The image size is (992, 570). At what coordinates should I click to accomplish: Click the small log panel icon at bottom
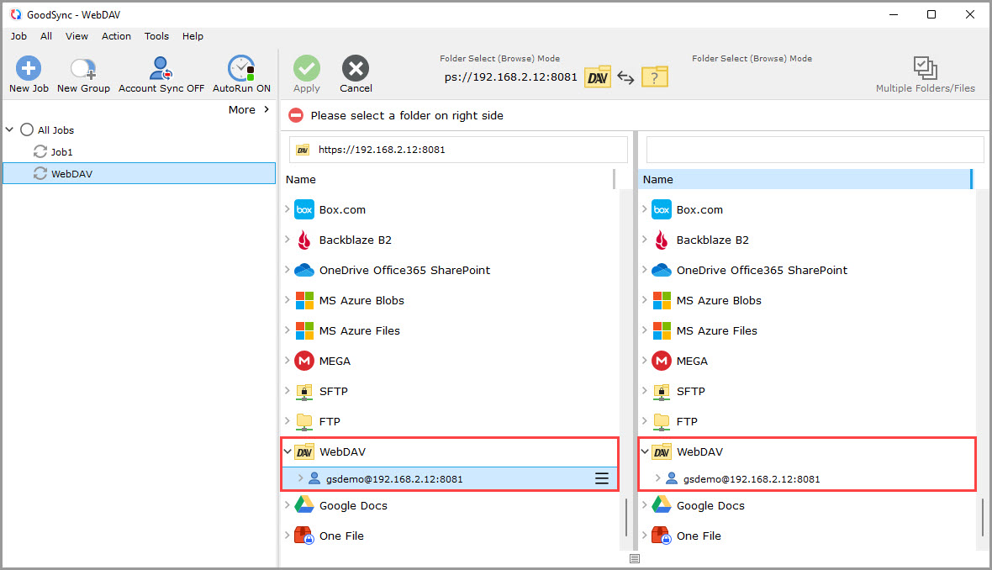pos(635,558)
